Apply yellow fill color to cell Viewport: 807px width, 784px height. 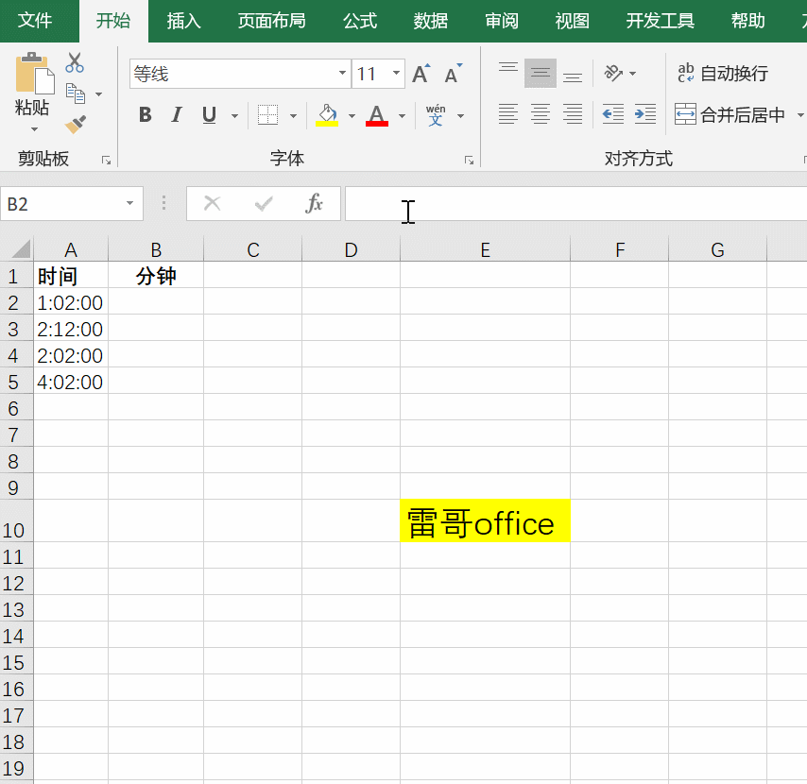(x=327, y=115)
